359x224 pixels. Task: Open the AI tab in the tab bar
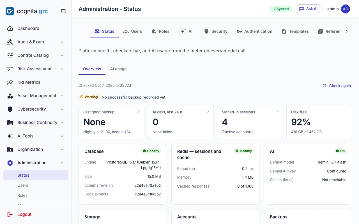tap(187, 31)
